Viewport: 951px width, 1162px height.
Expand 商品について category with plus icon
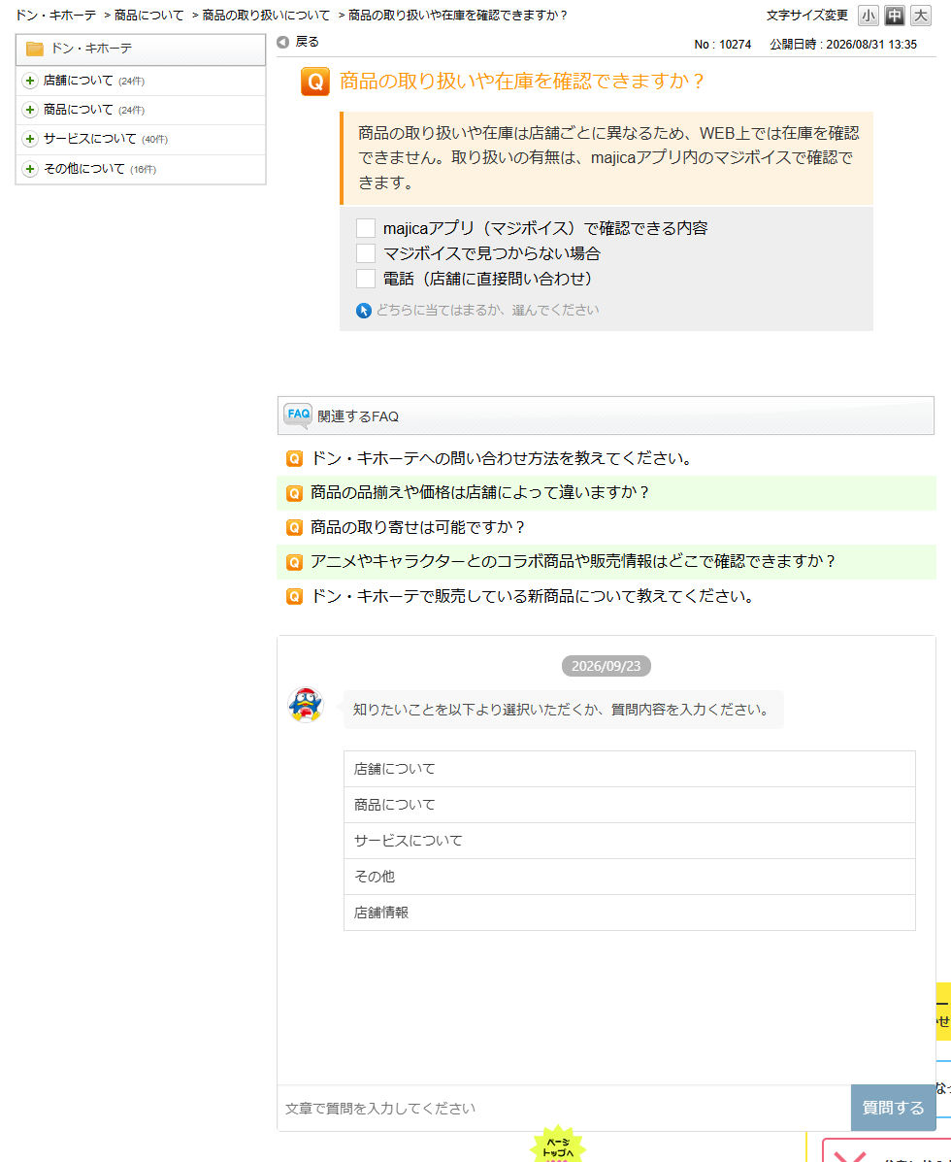click(30, 110)
